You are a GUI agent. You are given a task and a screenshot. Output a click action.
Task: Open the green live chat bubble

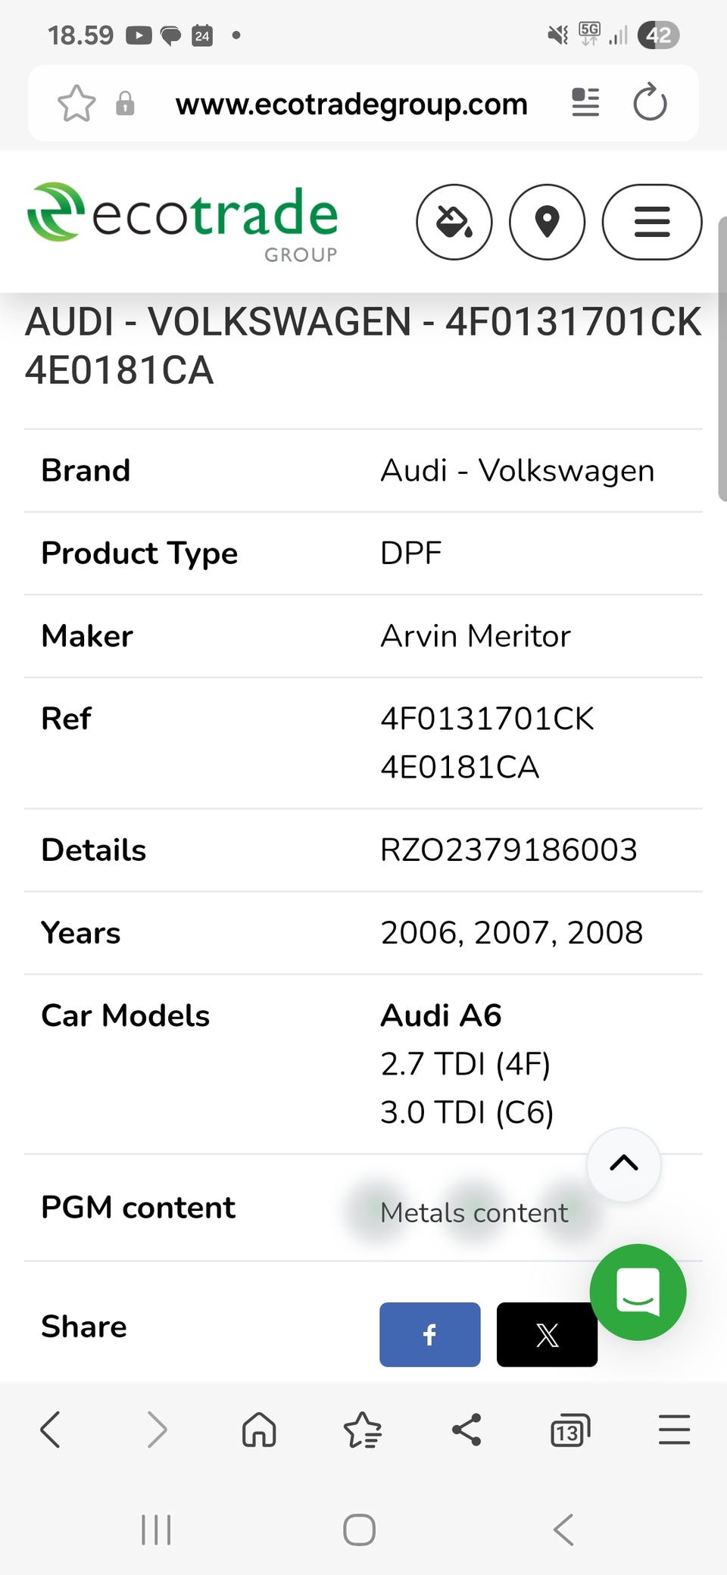click(x=638, y=1292)
